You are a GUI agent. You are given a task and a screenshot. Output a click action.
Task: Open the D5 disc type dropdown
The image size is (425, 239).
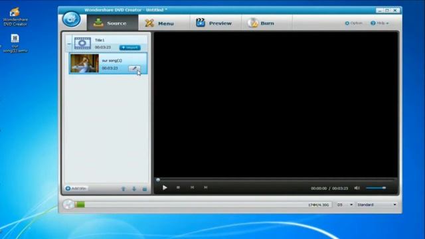click(x=345, y=205)
